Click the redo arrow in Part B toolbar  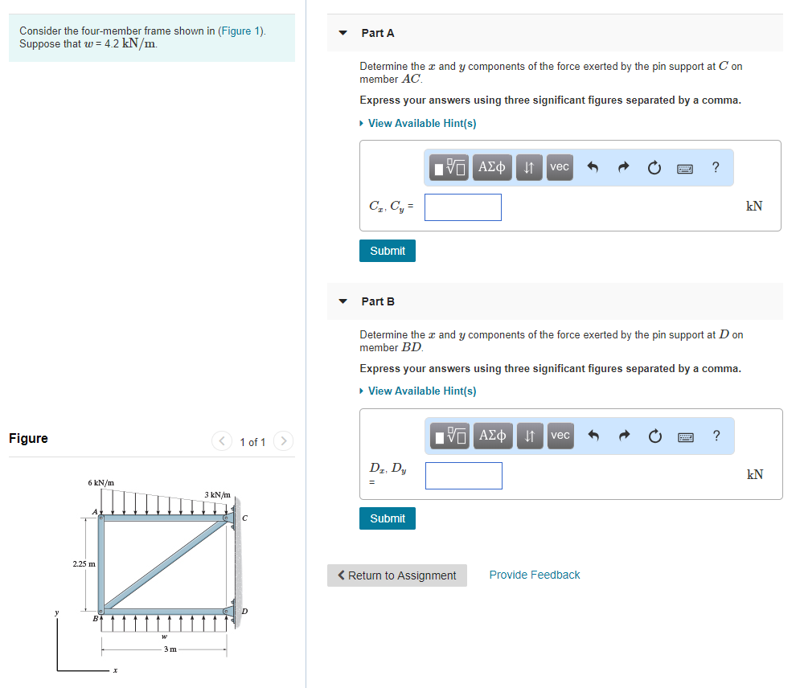624,436
